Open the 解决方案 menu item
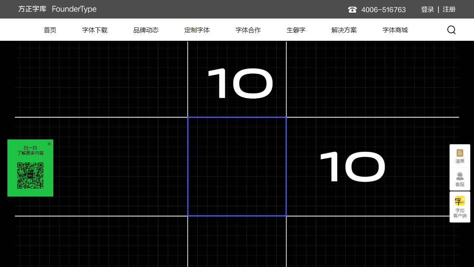This screenshot has height=267, width=474. [344, 30]
